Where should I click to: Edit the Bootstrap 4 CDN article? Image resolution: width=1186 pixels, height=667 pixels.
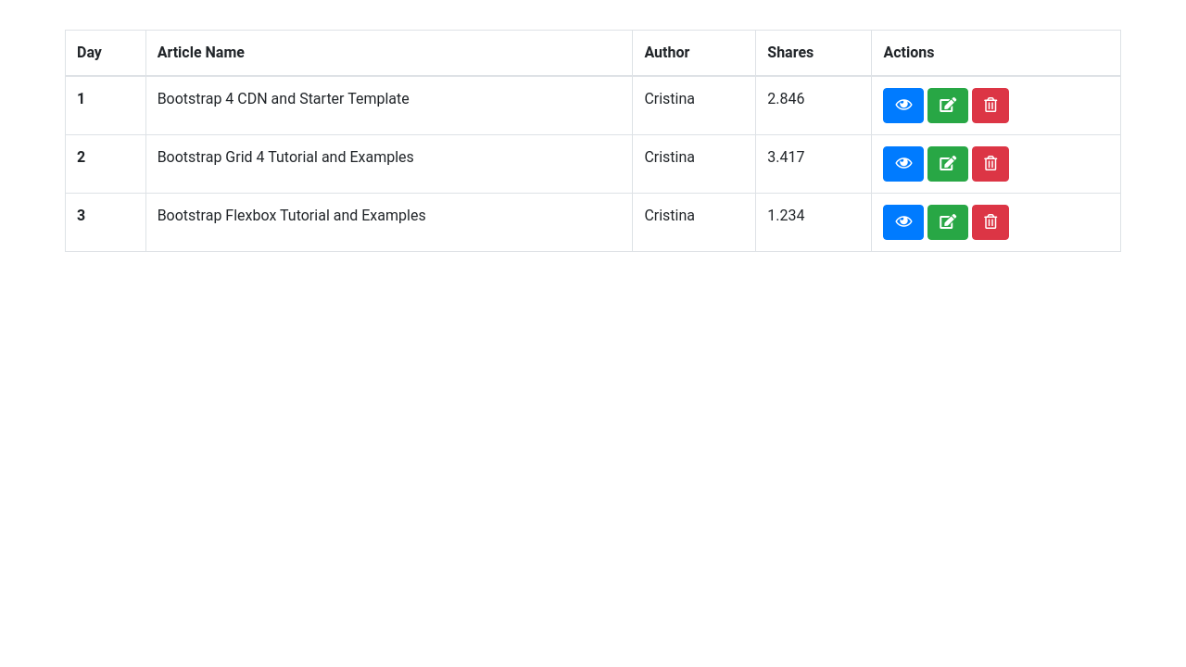pos(948,106)
